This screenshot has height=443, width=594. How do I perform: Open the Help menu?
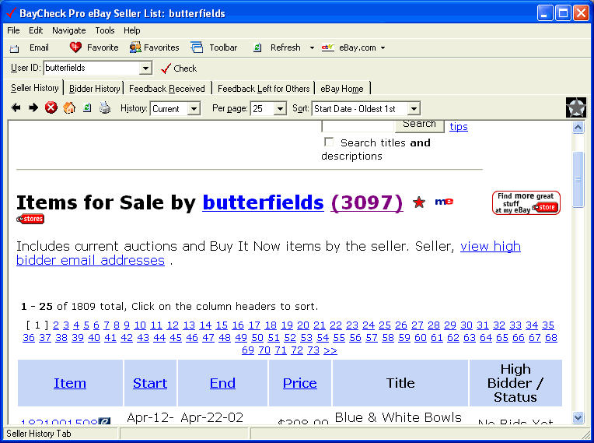point(132,30)
